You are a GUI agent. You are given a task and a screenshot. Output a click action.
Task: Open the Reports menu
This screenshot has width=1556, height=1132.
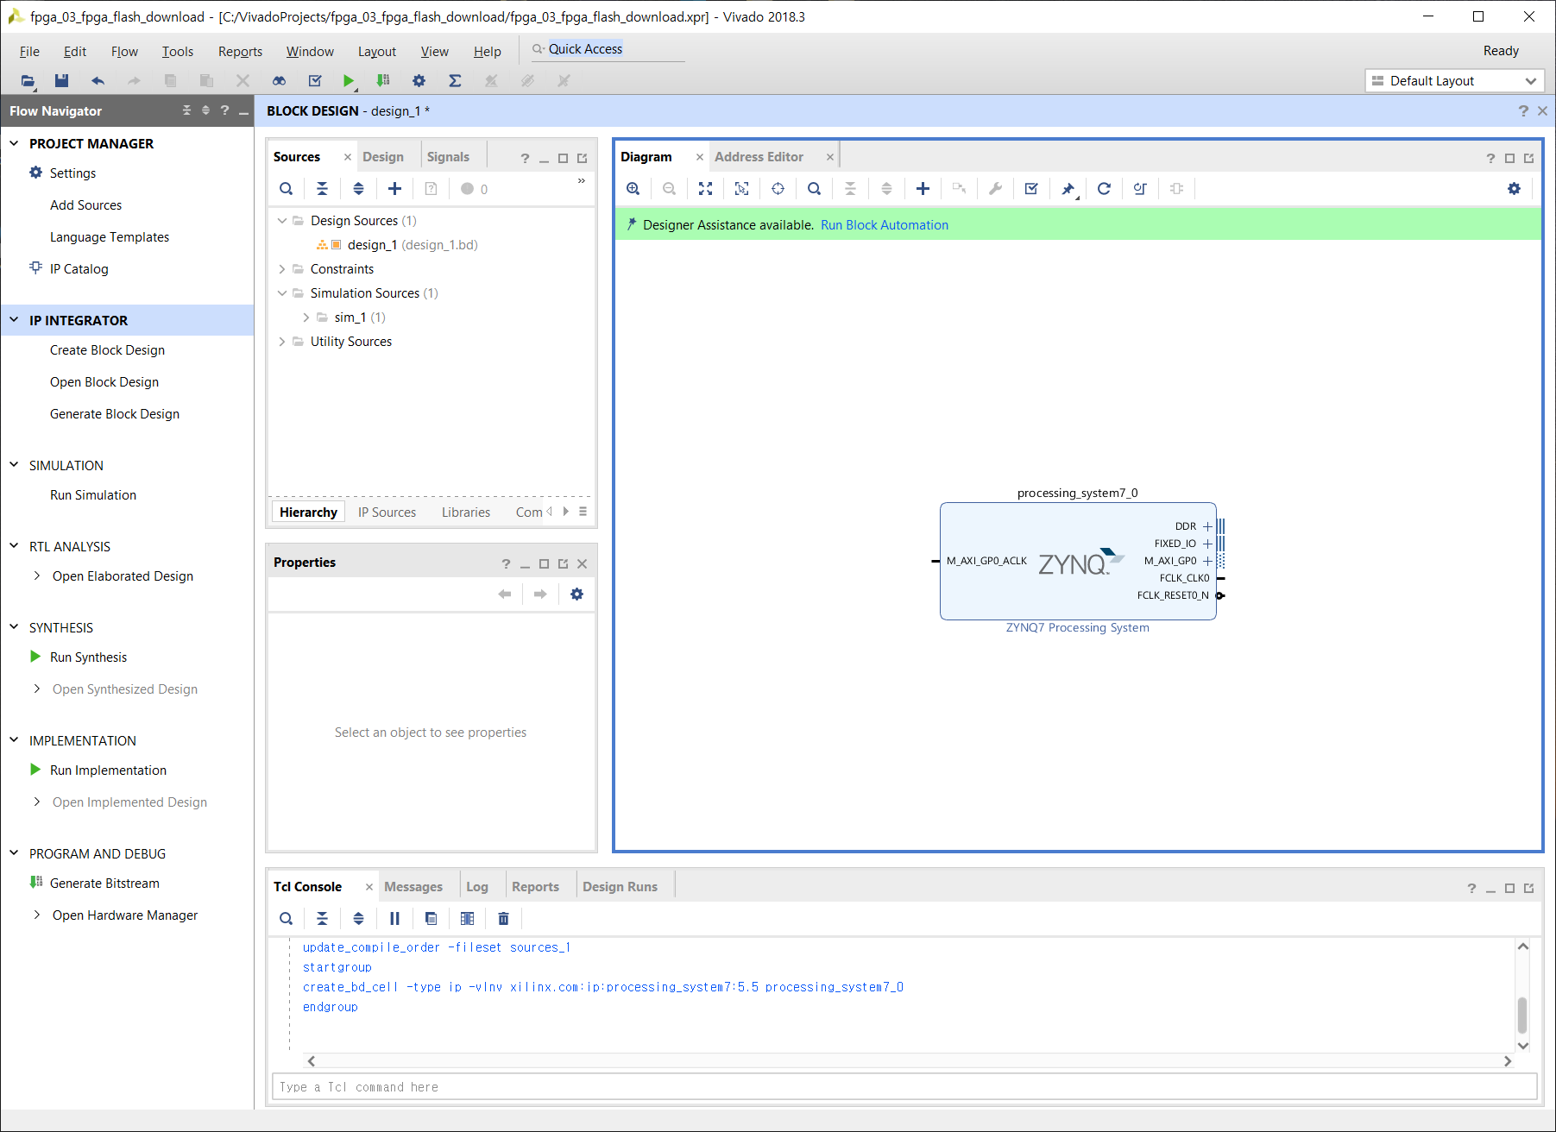pyautogui.click(x=240, y=52)
